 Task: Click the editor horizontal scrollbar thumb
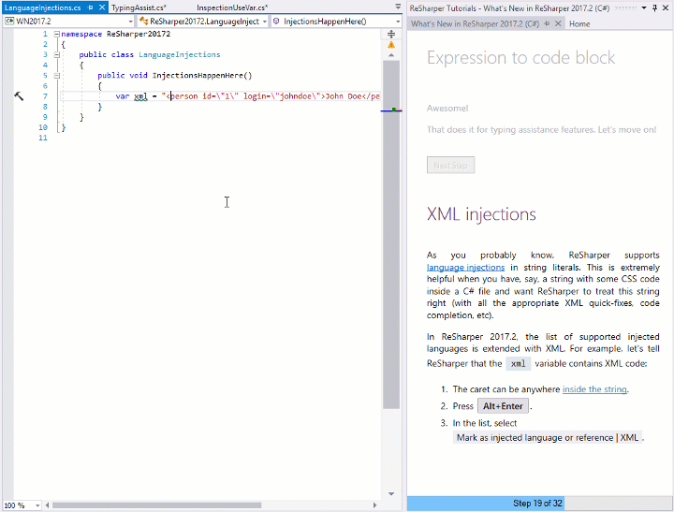tap(157, 505)
